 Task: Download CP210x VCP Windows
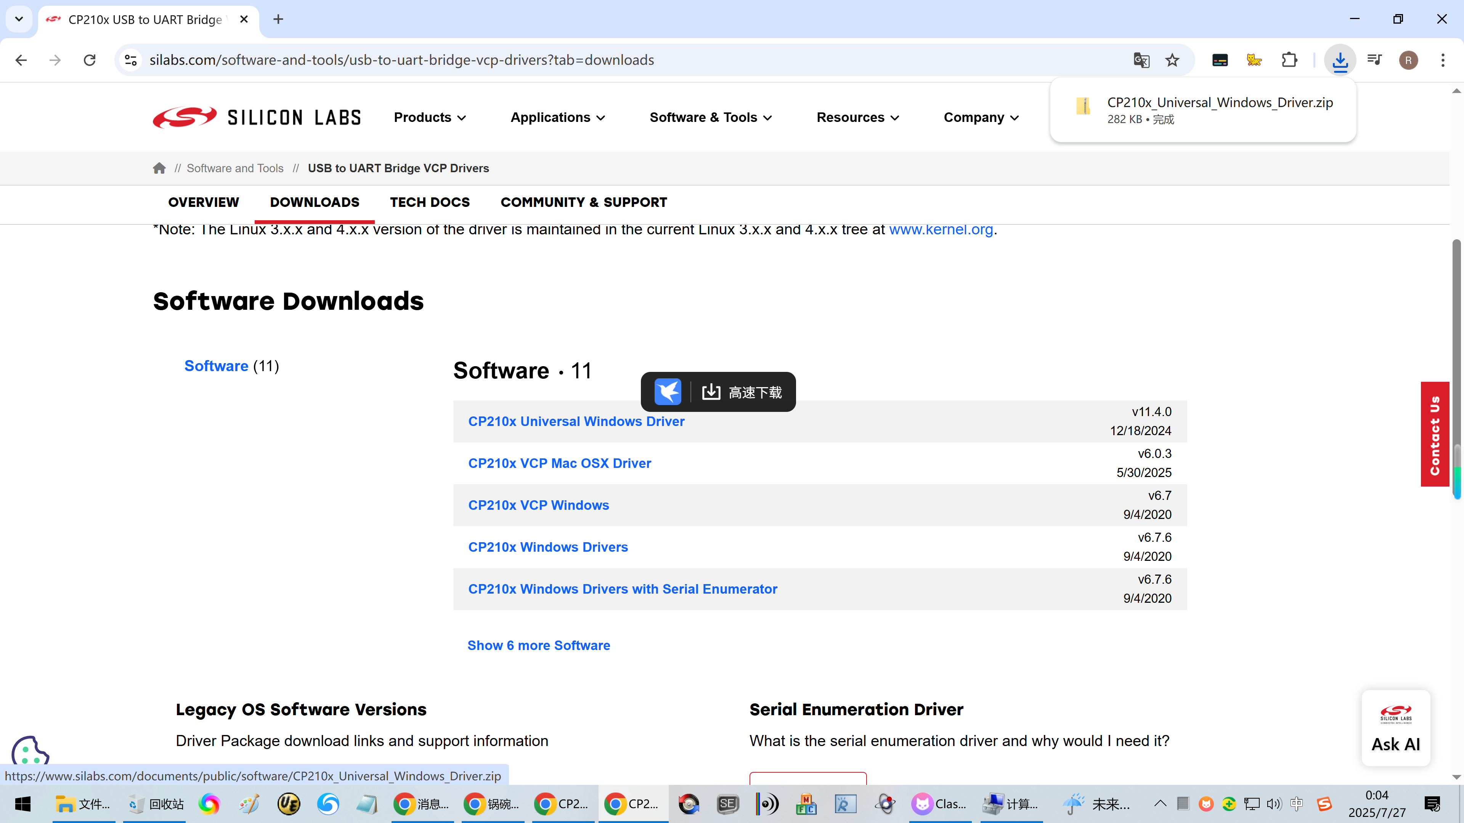click(538, 506)
